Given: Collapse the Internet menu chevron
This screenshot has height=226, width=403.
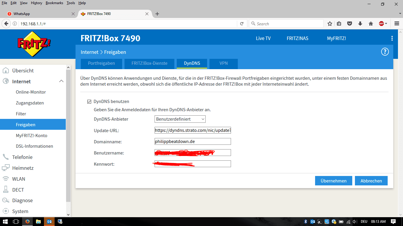Looking at the screenshot, I should pos(61,81).
